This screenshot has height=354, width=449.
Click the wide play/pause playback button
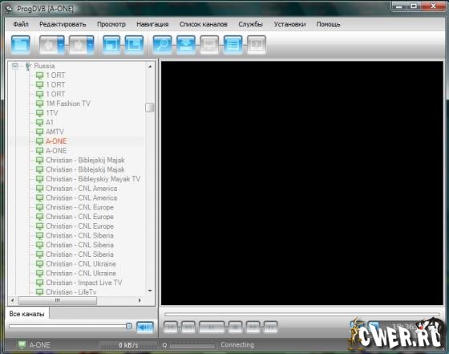coord(212,327)
